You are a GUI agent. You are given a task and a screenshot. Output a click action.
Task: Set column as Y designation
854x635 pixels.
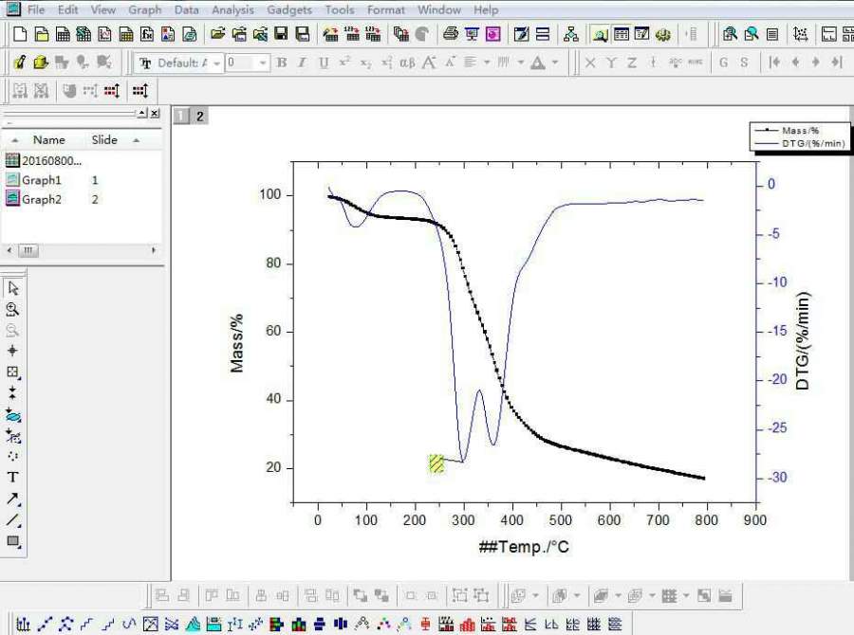click(x=611, y=63)
